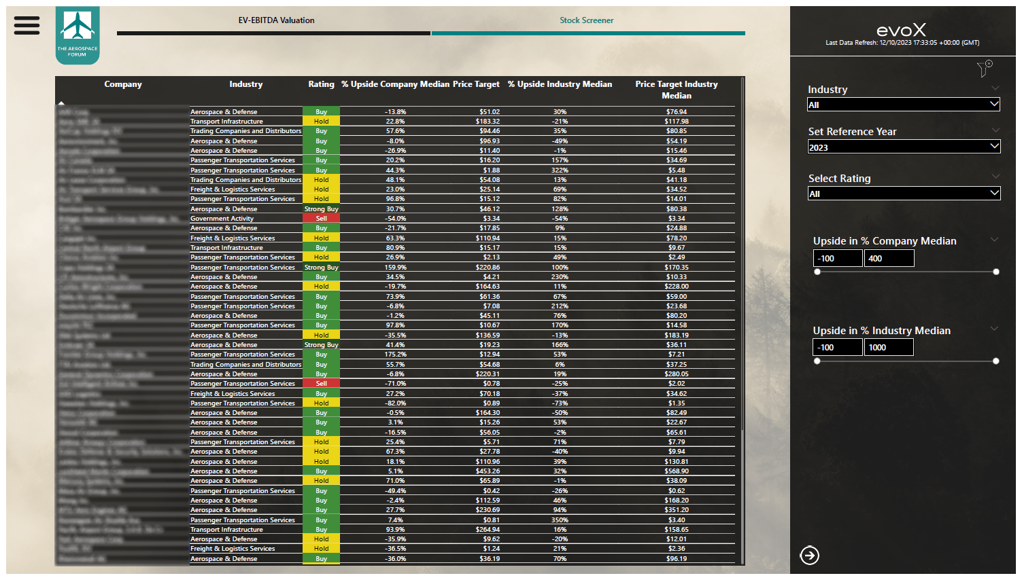This screenshot has width=1022, height=580.
Task: Click the chevron beside Select Rating title
Action: [x=995, y=177]
